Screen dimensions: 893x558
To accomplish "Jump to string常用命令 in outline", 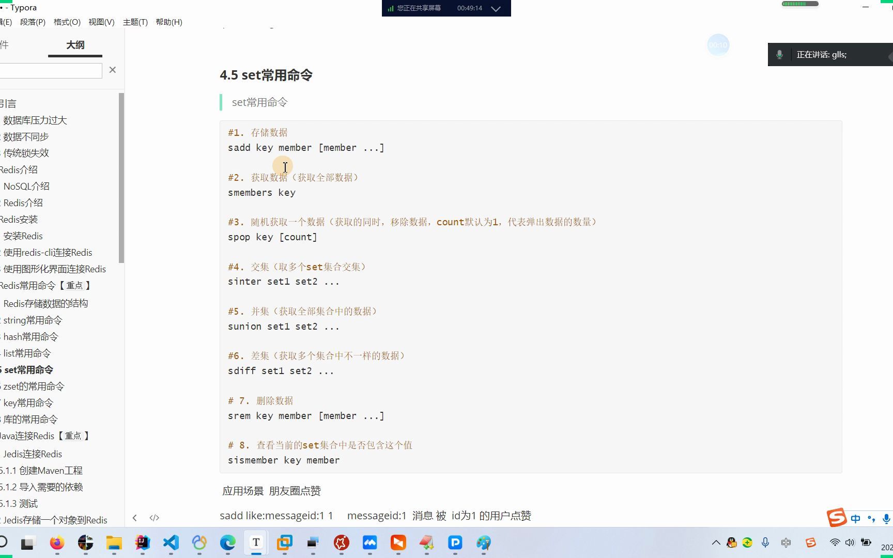I will click(x=33, y=320).
